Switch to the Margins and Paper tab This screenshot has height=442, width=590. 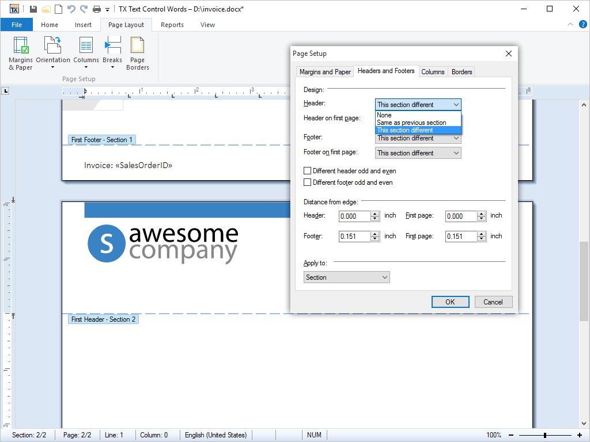pos(324,71)
